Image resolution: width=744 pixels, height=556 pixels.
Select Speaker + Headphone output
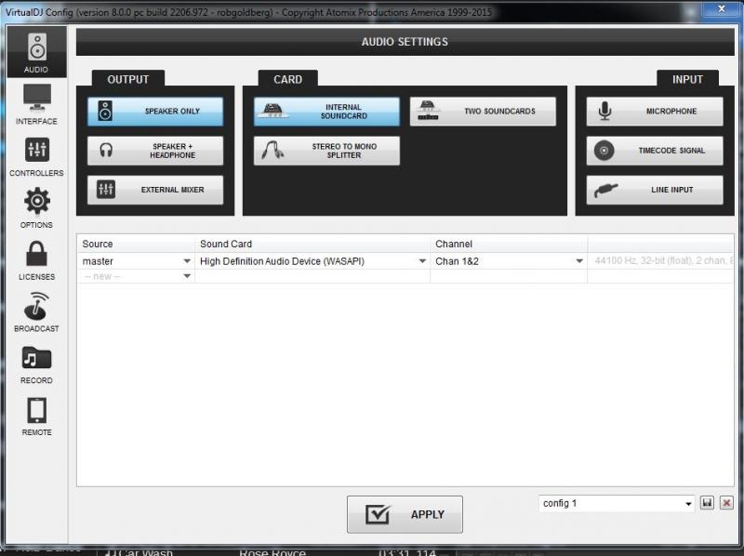tap(155, 151)
